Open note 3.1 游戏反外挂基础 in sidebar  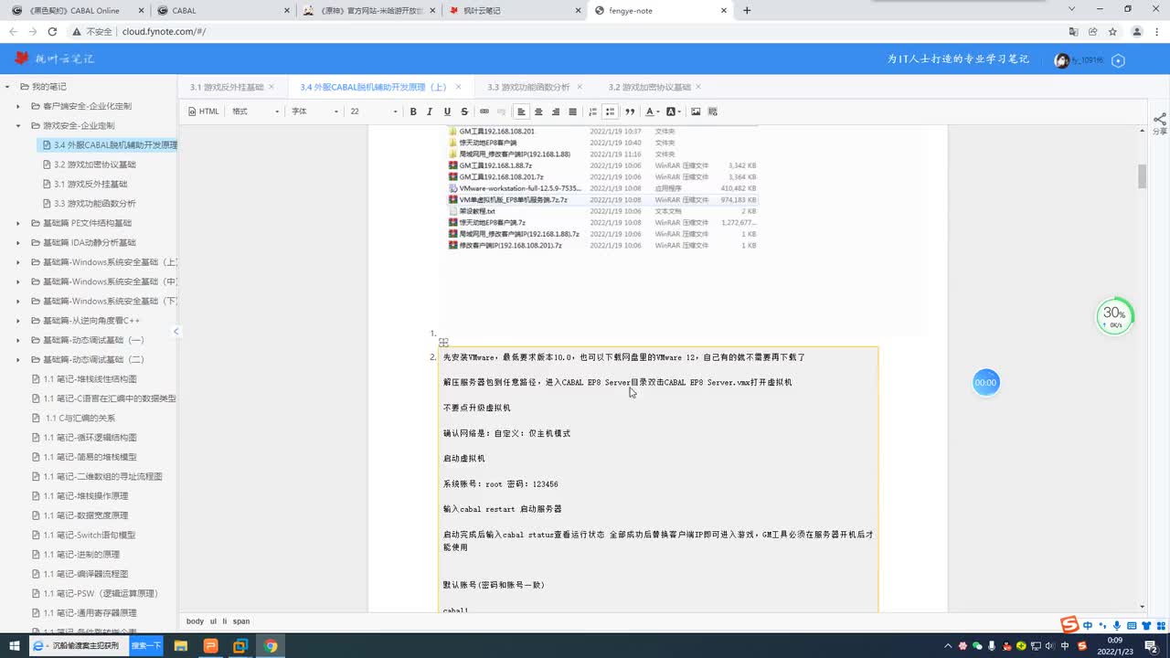90,184
